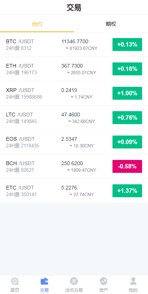Go to the 我的 profile icon

pyautogui.click(x=133, y=281)
